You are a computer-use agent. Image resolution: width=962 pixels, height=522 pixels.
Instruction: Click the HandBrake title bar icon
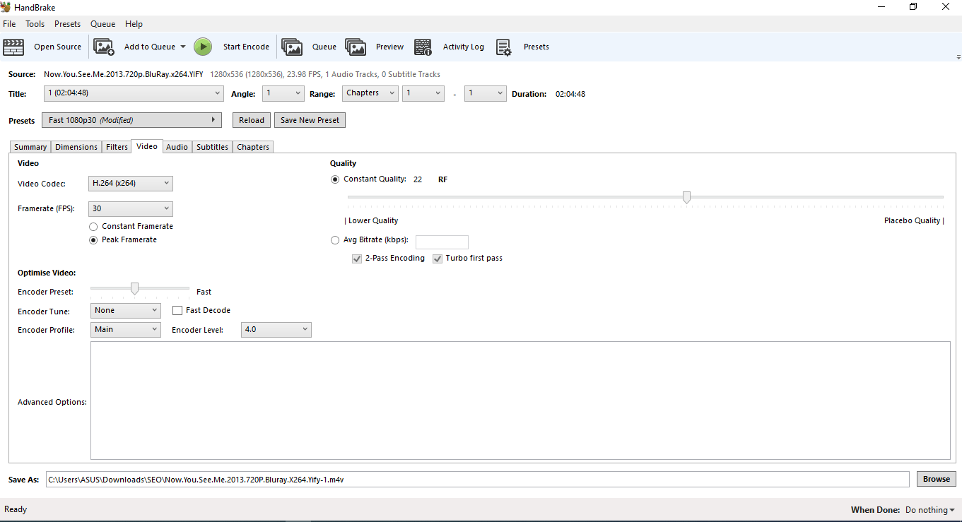(8, 7)
